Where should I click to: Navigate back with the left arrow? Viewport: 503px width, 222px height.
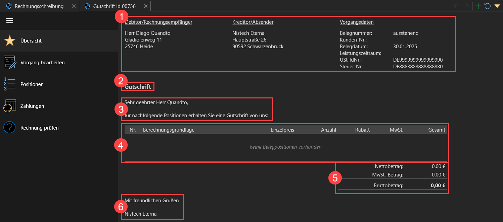coord(457,6)
